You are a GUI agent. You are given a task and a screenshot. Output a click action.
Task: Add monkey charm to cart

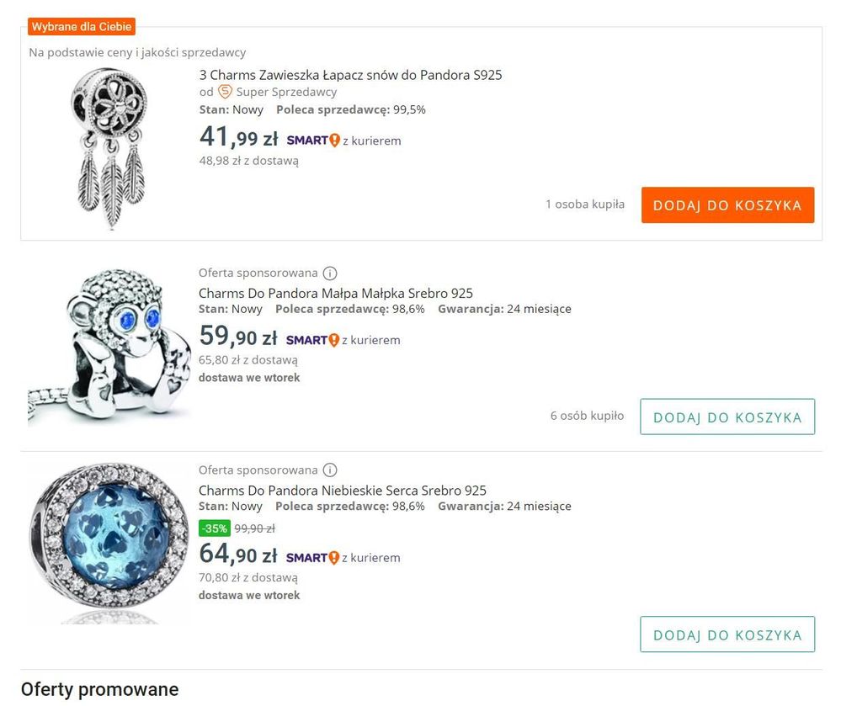[727, 417]
